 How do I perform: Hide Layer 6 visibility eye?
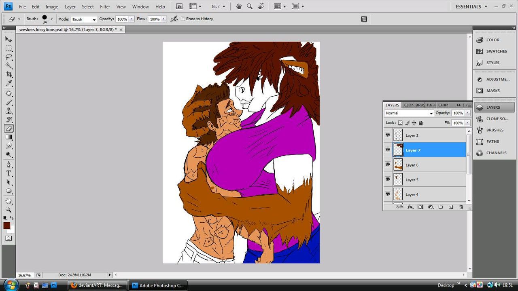click(388, 164)
